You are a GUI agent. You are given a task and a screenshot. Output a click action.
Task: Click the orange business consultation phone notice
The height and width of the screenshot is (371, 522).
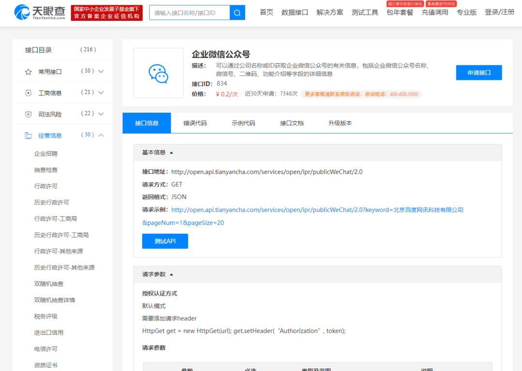coord(362,94)
